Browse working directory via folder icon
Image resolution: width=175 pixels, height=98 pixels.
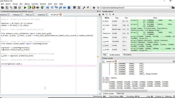pos(173,8)
